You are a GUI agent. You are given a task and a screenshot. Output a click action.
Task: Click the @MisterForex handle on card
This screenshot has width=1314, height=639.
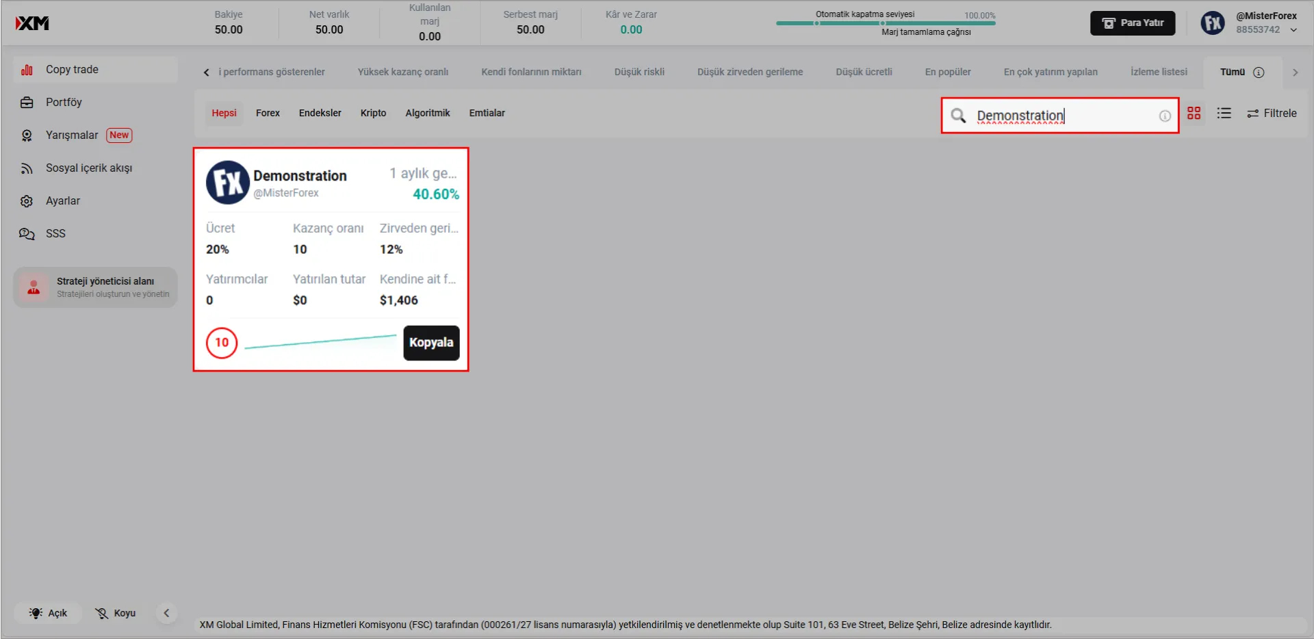coord(286,193)
